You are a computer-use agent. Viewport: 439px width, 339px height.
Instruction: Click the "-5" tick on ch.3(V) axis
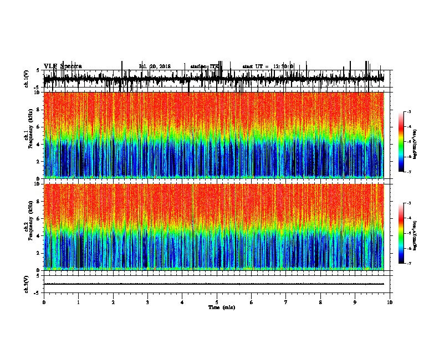37,293
